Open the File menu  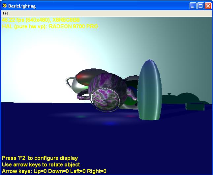click(6, 13)
